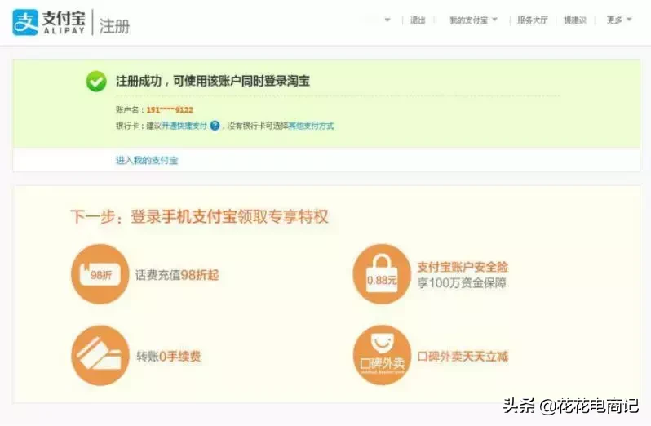This screenshot has height=426, width=651.
Task: Click the 注册成功 success message text
Action: [x=213, y=81]
